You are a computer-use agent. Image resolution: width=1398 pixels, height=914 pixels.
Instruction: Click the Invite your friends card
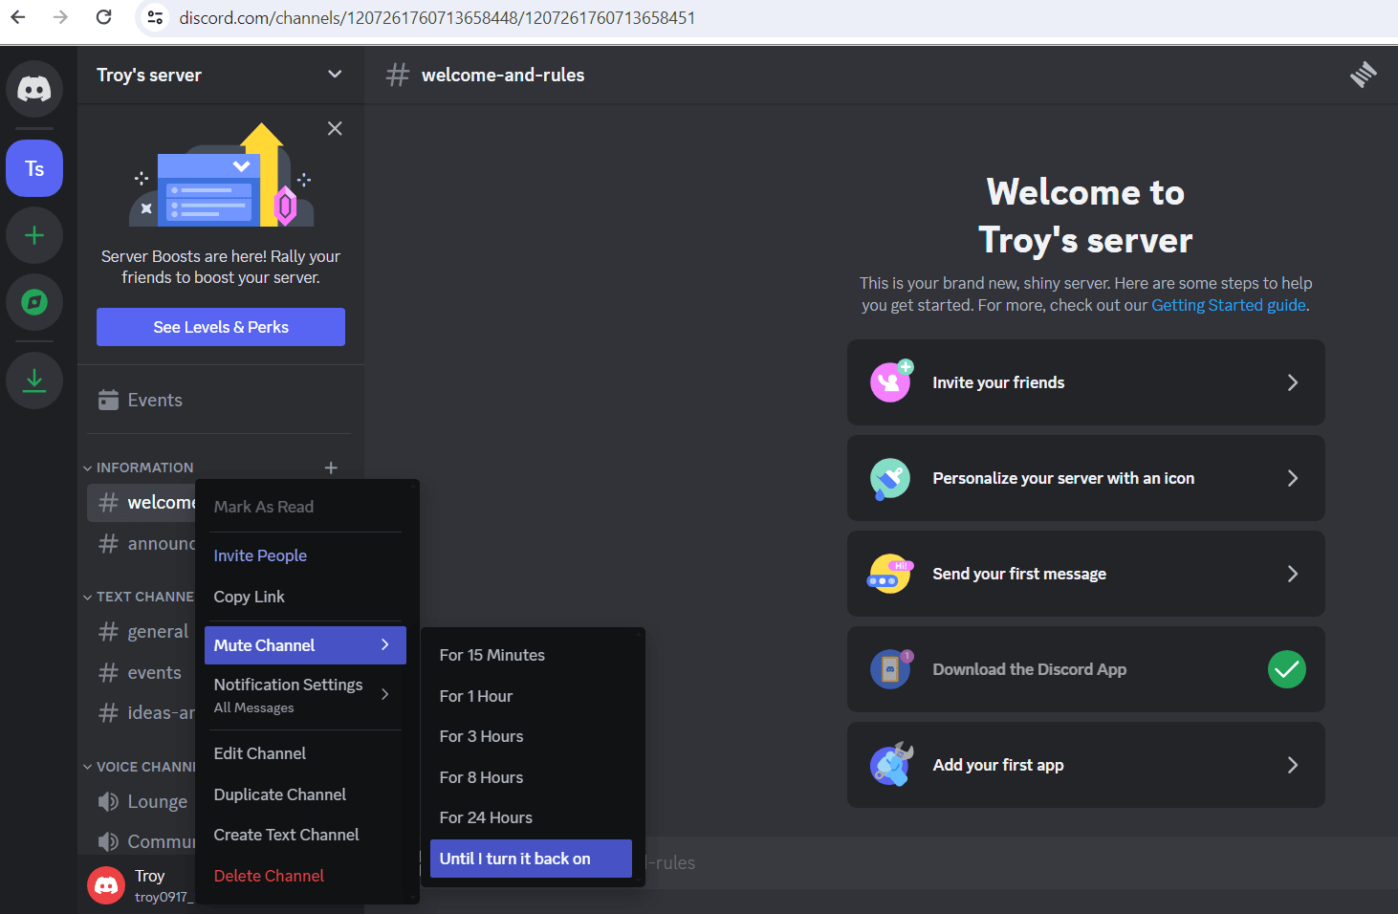tap(1085, 382)
